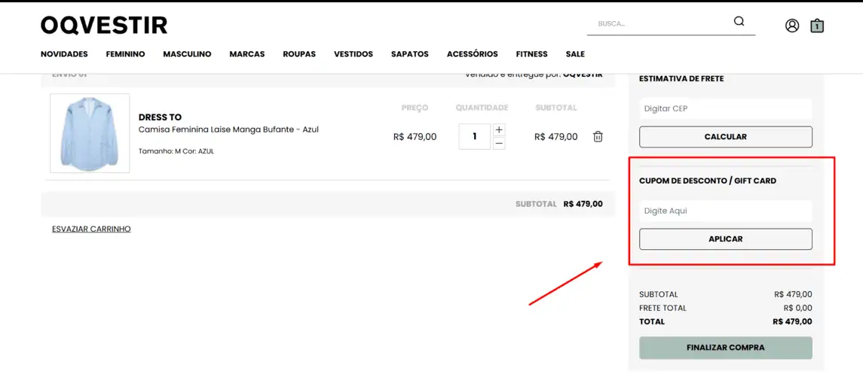This screenshot has width=863, height=392.
Task: Open the blue shirt product thumbnail
Action: pos(90,133)
